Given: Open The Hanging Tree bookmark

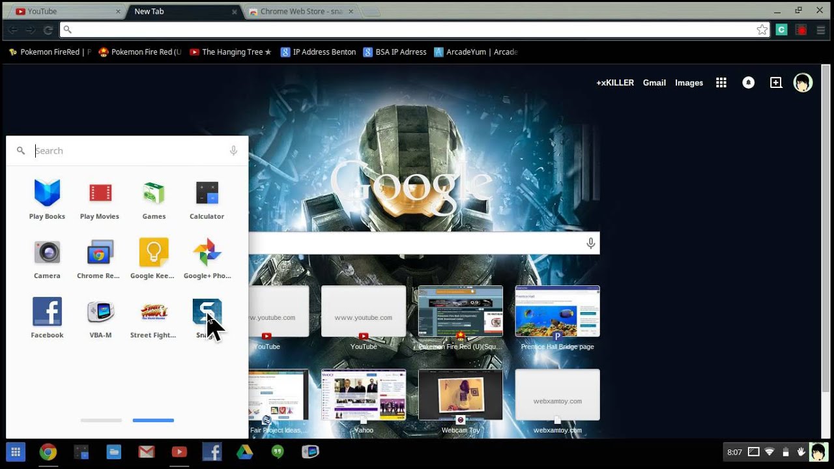Looking at the screenshot, I should pos(230,52).
